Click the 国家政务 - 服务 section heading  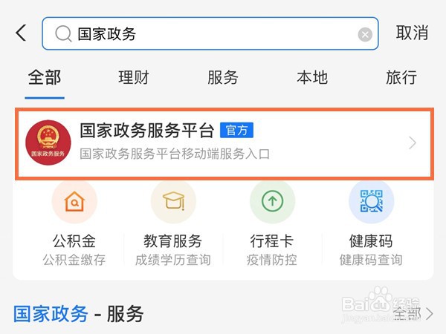(x=79, y=314)
